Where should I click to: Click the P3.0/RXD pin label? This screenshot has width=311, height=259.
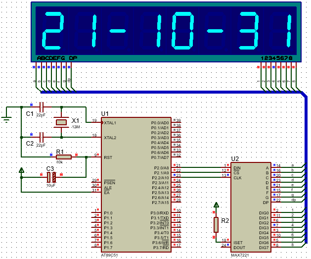[x=160, y=213]
